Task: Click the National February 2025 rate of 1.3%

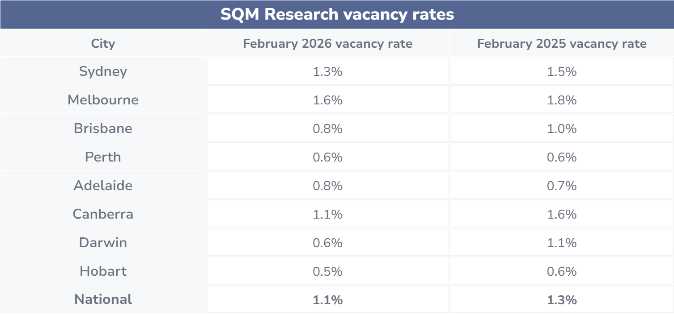Action: (562, 300)
